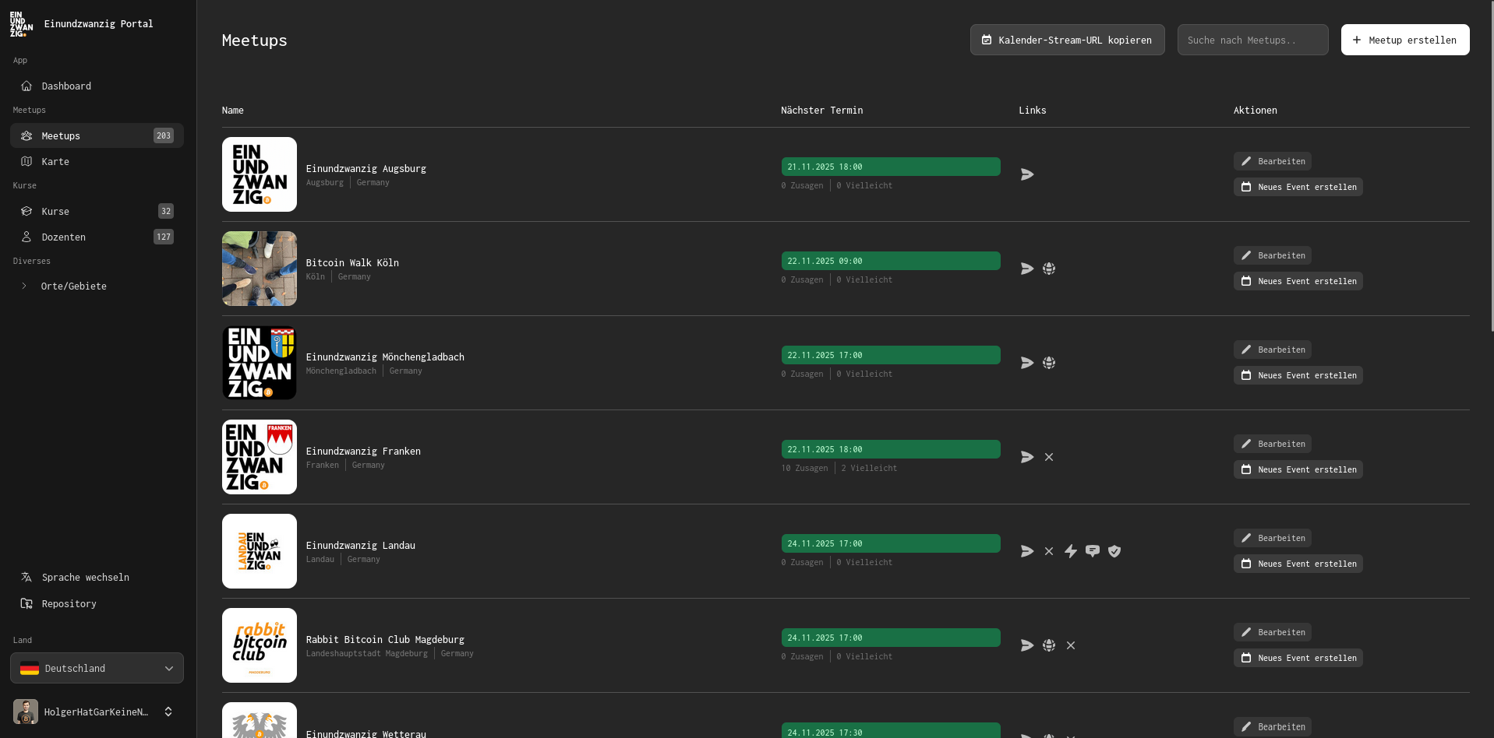Open globe website icon for Rabbit Bitcoin Club
Viewport: 1494px width, 738px height.
[x=1049, y=645]
